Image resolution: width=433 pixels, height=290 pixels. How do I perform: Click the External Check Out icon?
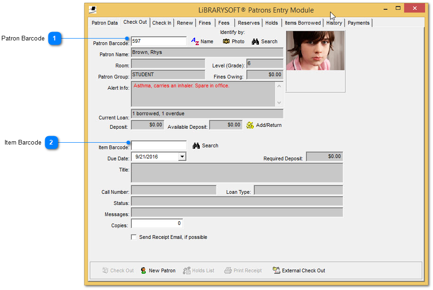276,270
